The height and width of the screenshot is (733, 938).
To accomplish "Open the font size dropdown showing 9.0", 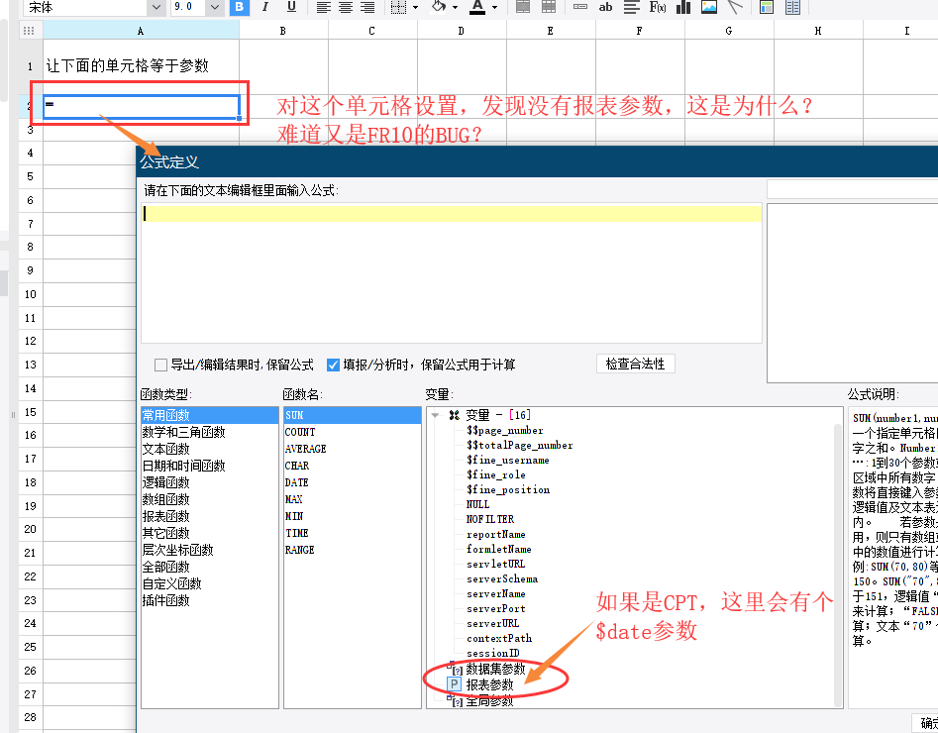I will tap(215, 7).
